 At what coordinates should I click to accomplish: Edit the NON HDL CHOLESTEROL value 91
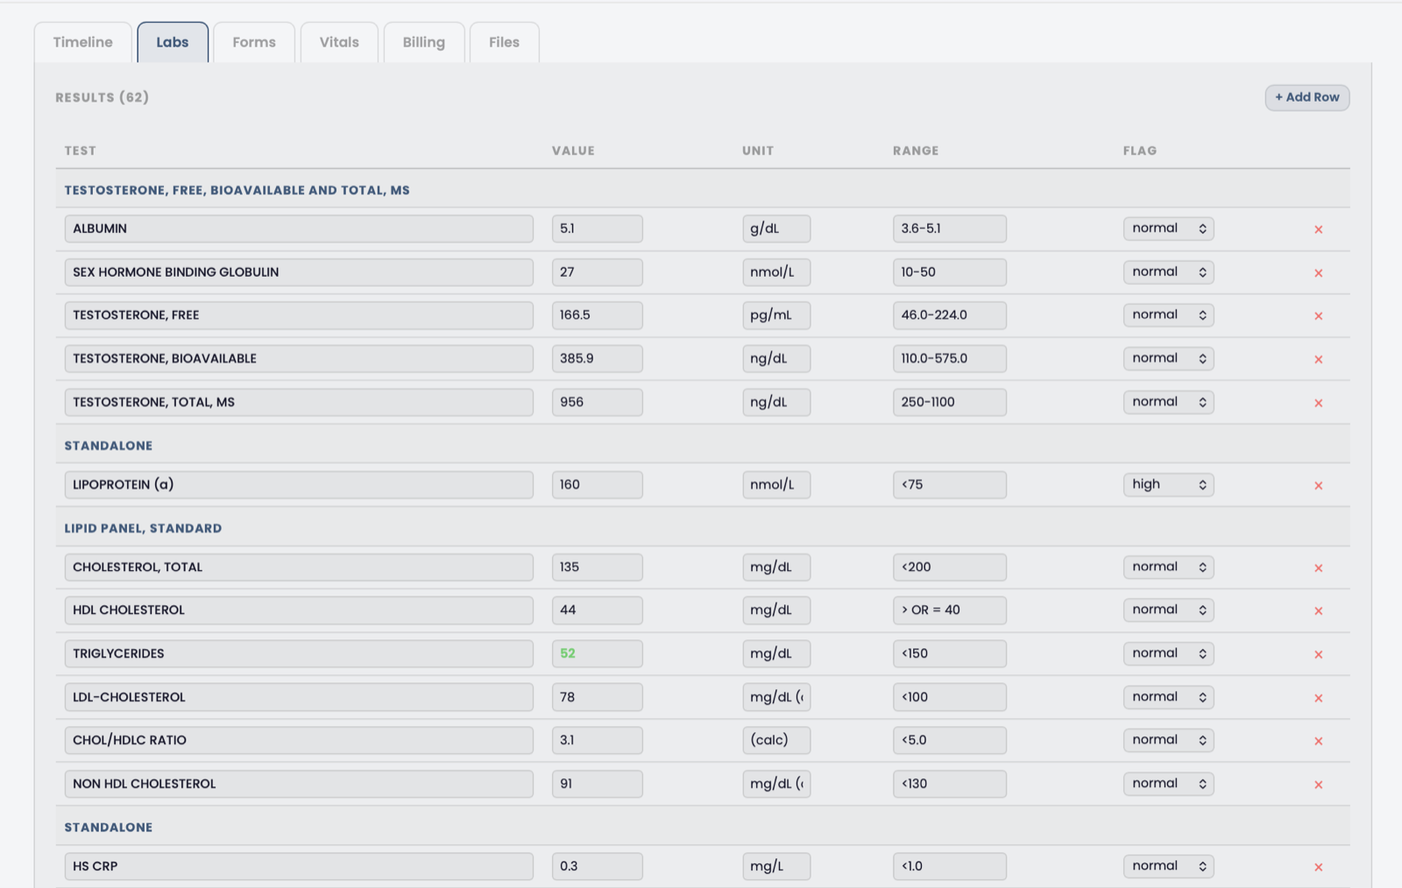click(597, 785)
